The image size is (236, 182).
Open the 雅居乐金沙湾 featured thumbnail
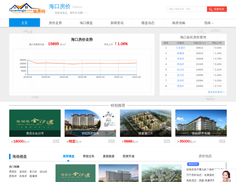(35, 123)
